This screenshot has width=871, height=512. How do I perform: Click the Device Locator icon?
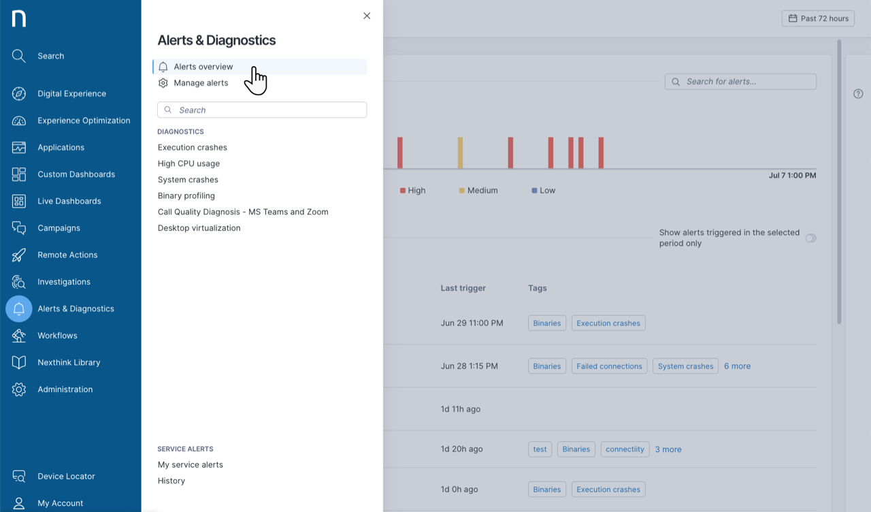pos(19,477)
